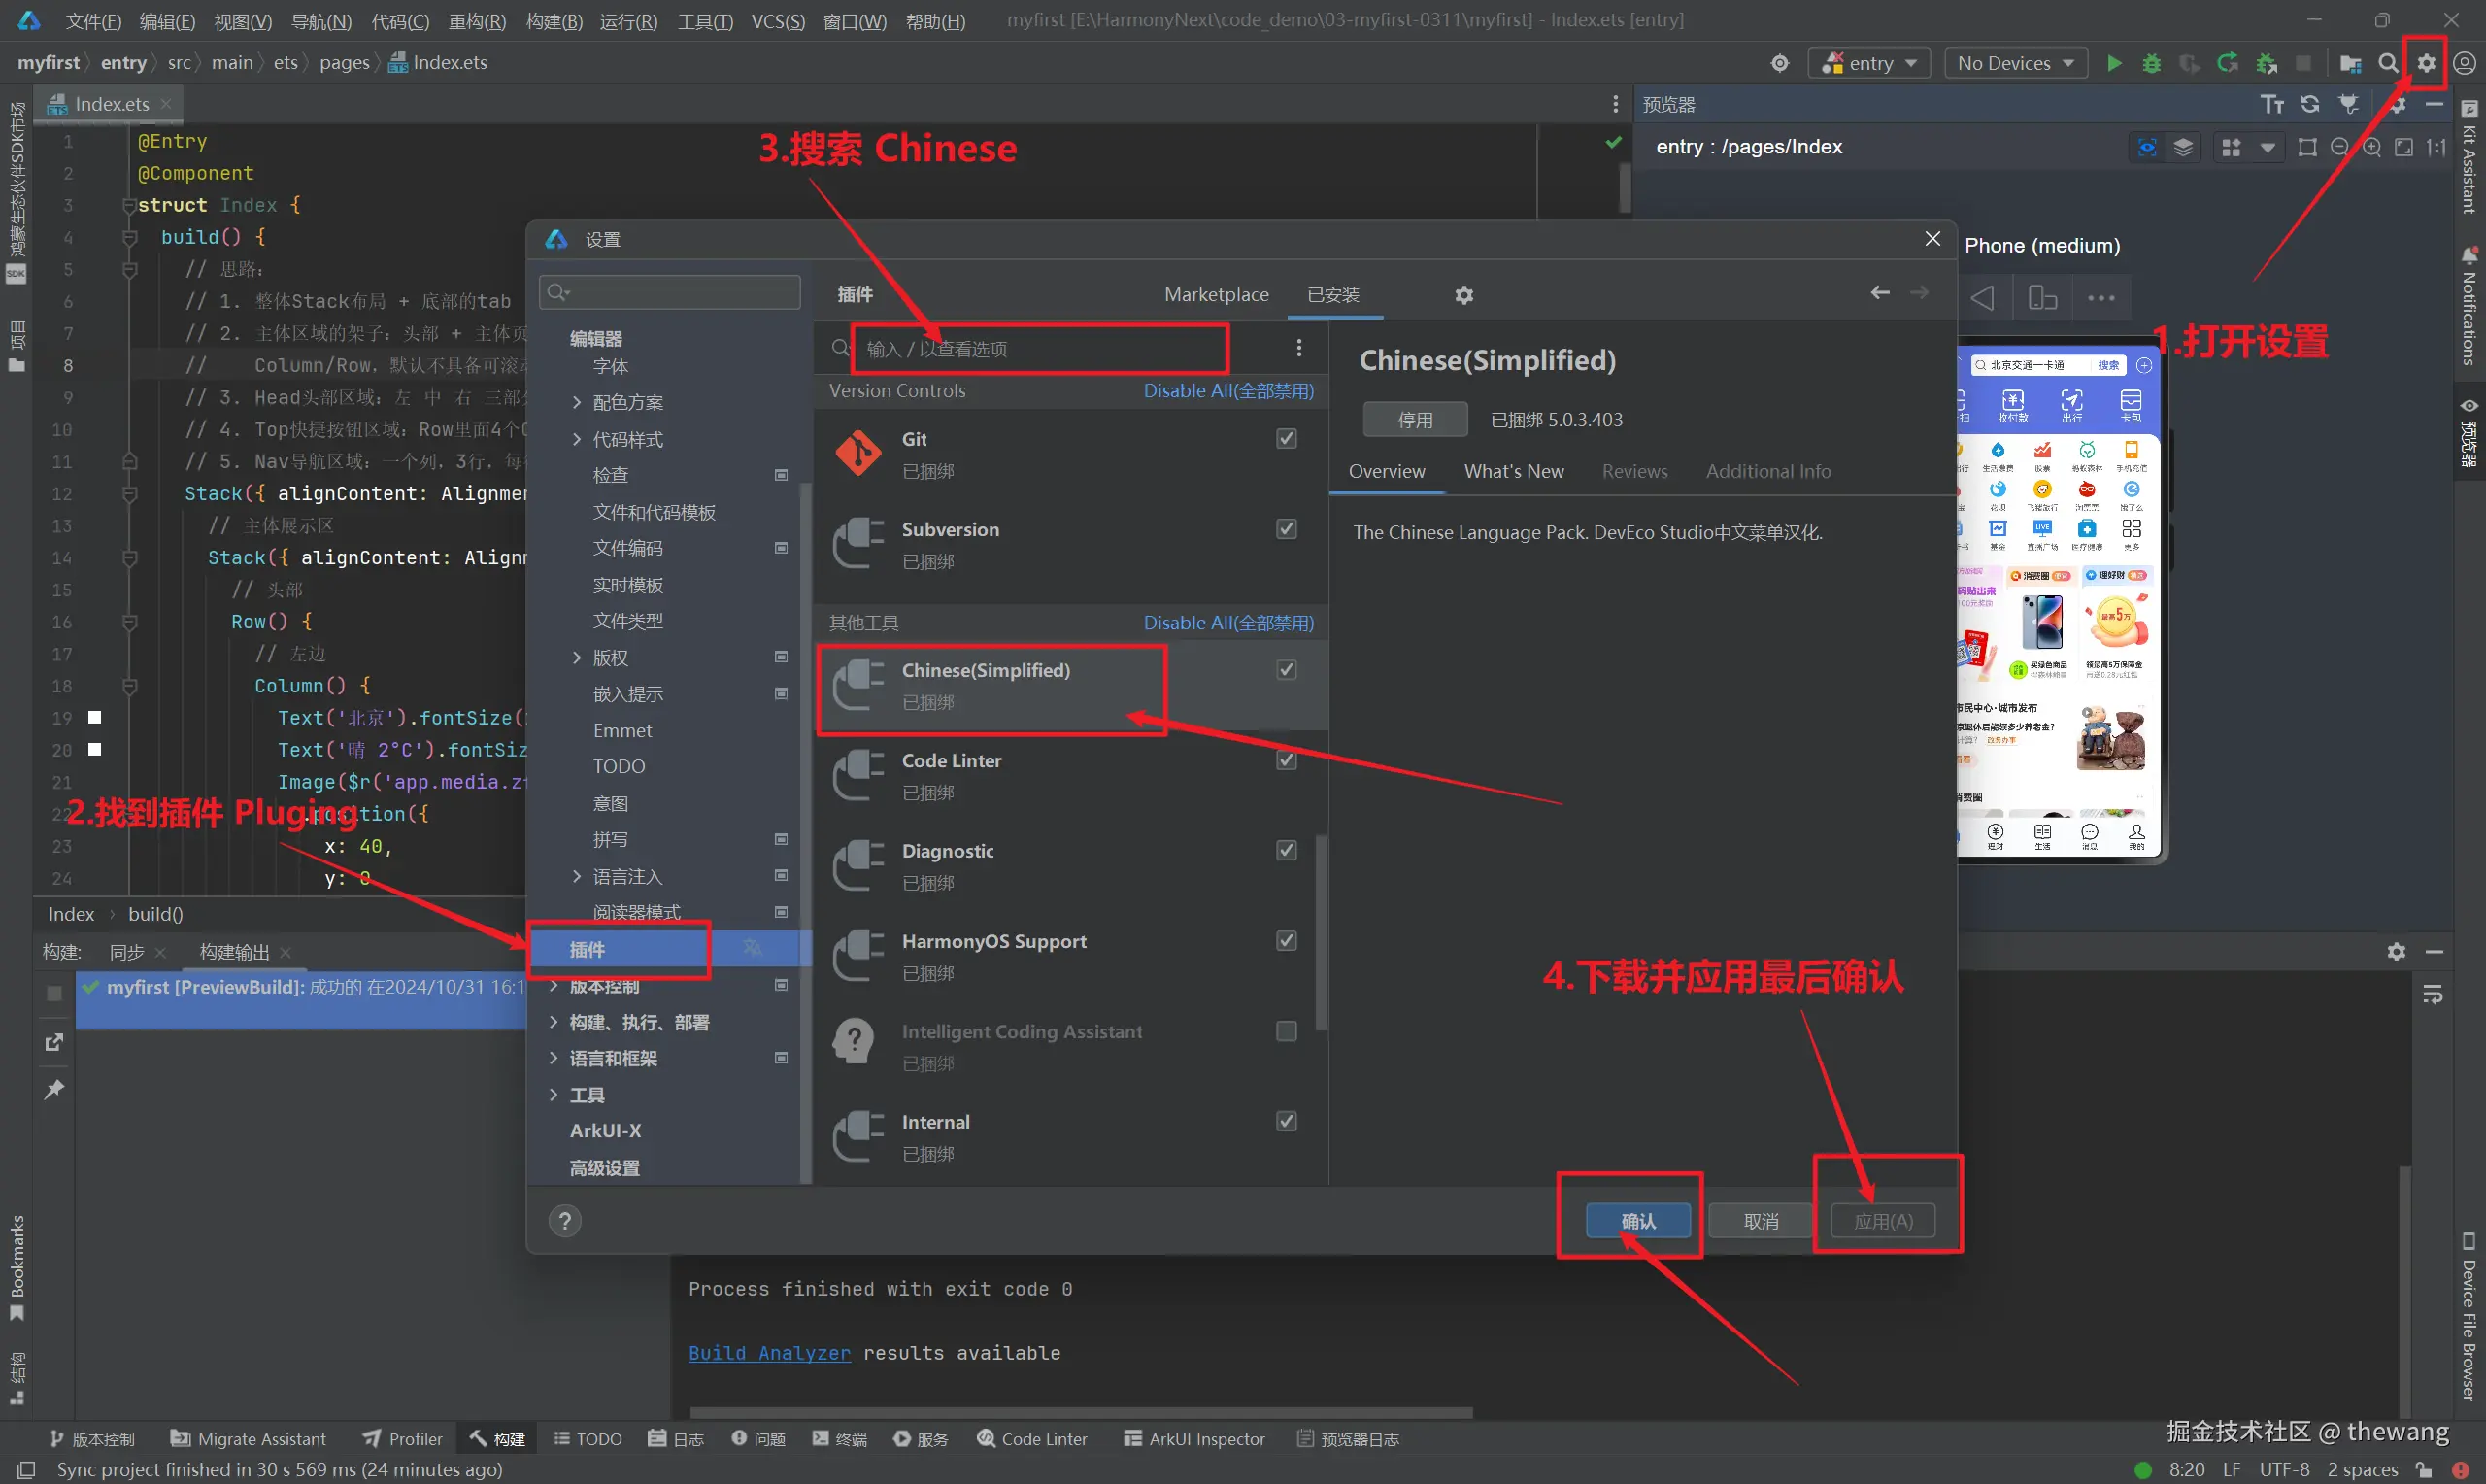Click the previewer refresh icon

2310,104
